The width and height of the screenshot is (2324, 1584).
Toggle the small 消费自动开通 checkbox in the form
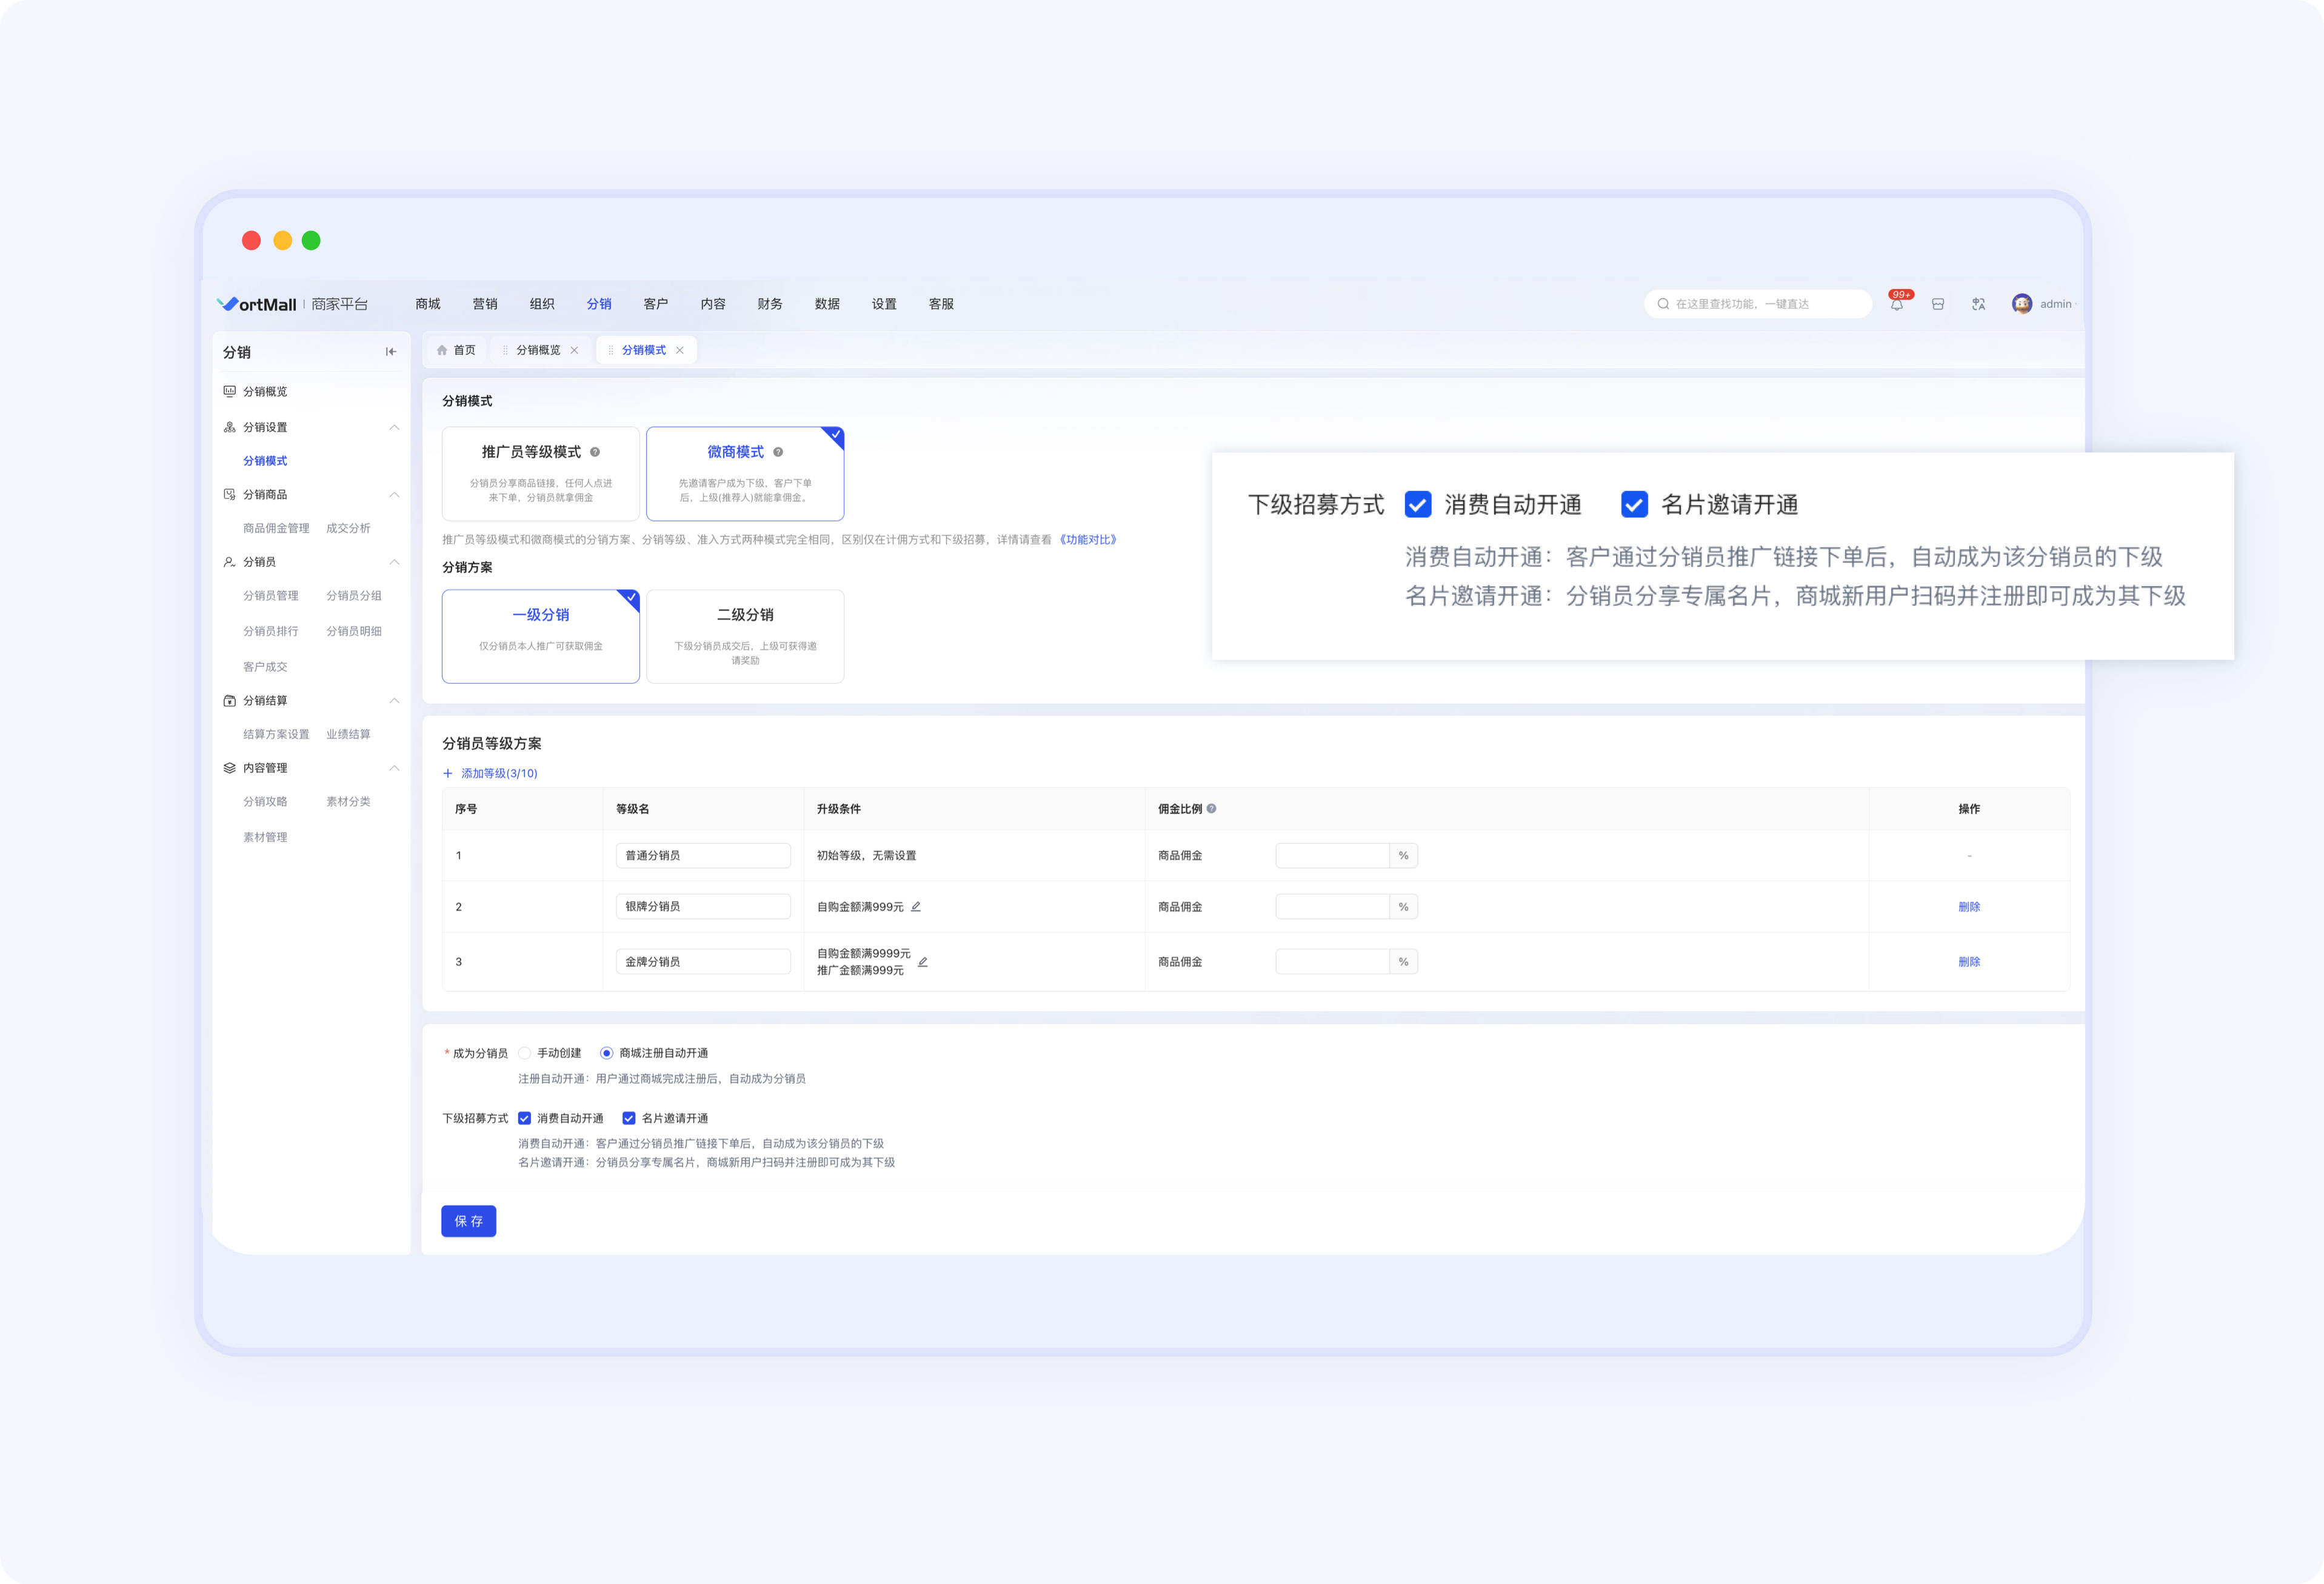click(524, 1118)
